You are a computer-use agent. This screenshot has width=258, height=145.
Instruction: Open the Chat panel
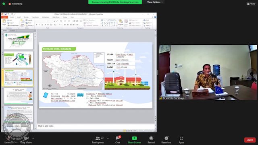click(118, 140)
